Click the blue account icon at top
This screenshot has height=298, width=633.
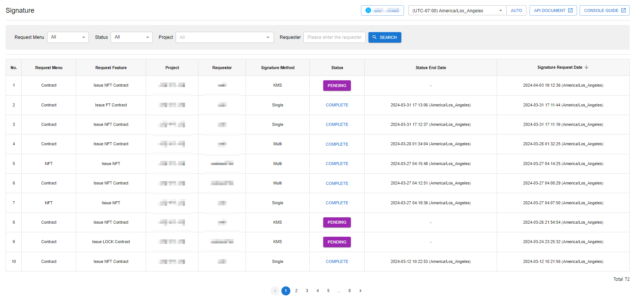368,10
